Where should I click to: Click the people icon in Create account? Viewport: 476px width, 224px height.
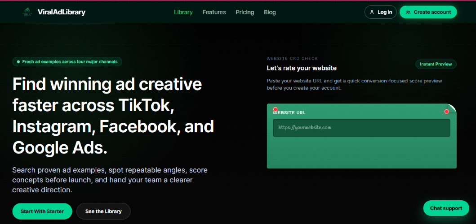pyautogui.click(x=408, y=13)
